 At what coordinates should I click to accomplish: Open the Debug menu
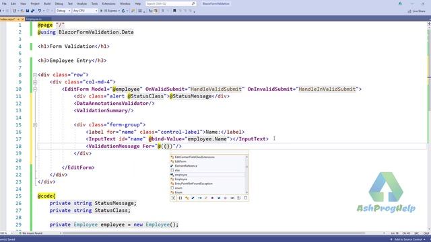pos(59,4)
